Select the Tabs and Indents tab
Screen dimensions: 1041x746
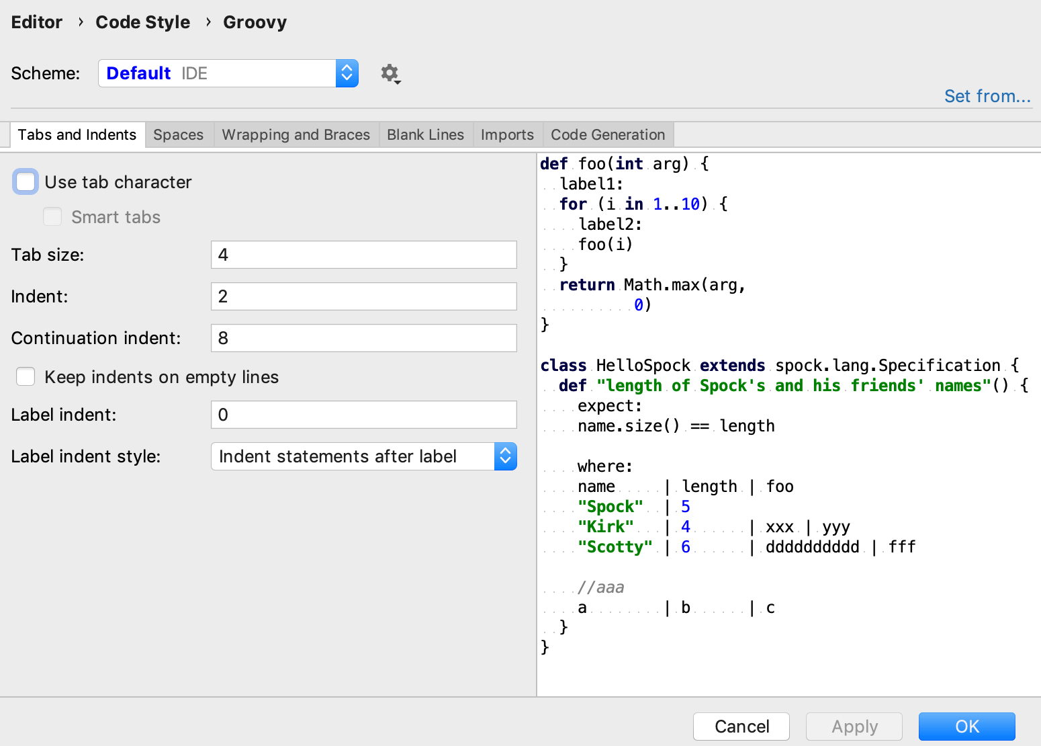(77, 134)
